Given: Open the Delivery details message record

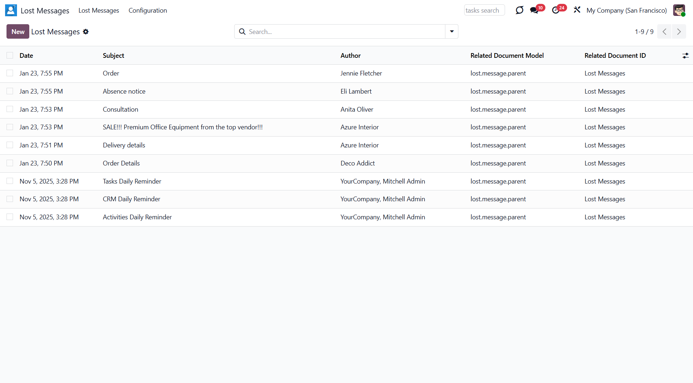Looking at the screenshot, I should point(124,145).
